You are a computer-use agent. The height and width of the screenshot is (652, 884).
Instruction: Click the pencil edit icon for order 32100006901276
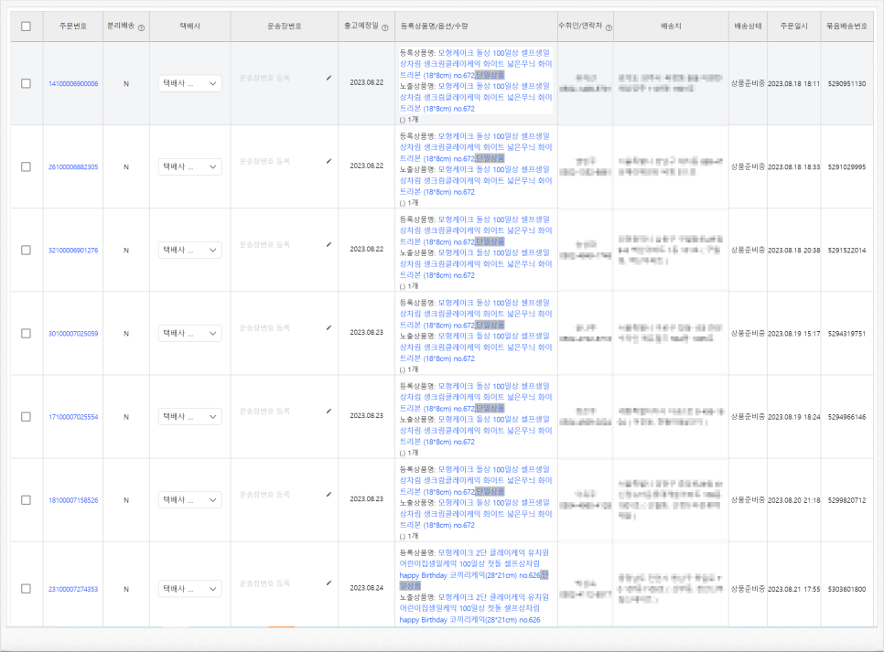coord(329,244)
